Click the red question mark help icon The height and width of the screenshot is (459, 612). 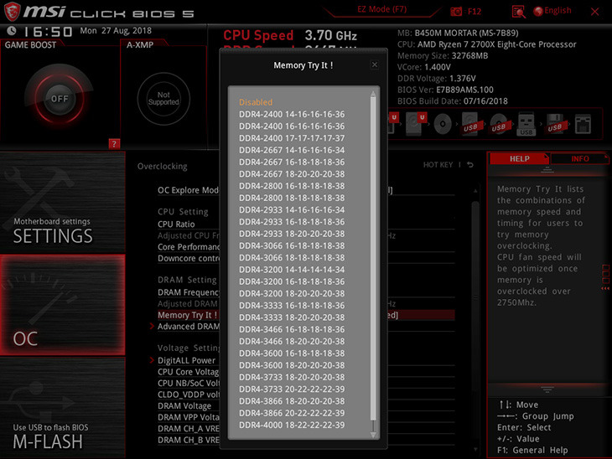coord(115,144)
